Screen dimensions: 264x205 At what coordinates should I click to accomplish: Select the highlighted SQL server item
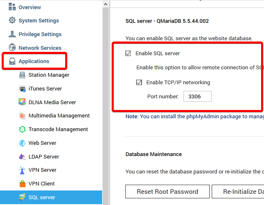point(51,197)
